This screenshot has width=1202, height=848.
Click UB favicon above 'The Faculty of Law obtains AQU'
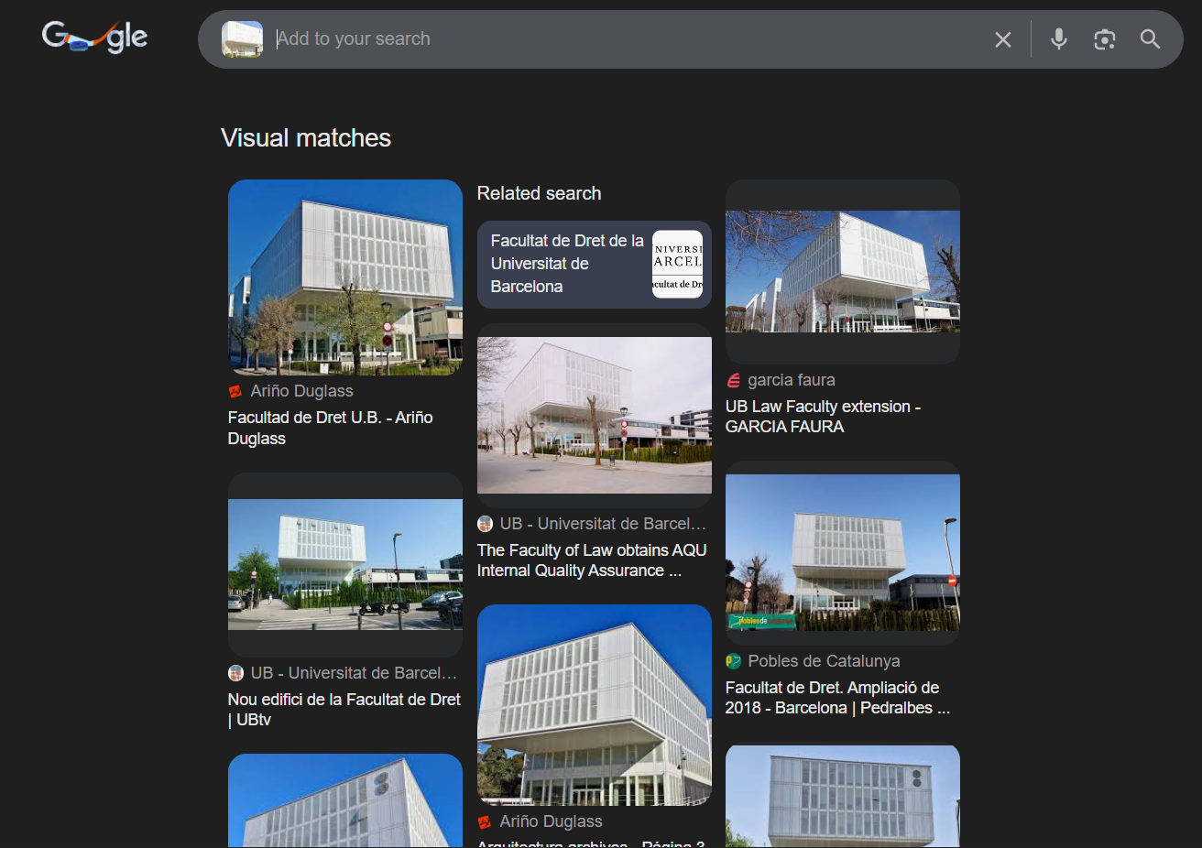[x=485, y=524]
